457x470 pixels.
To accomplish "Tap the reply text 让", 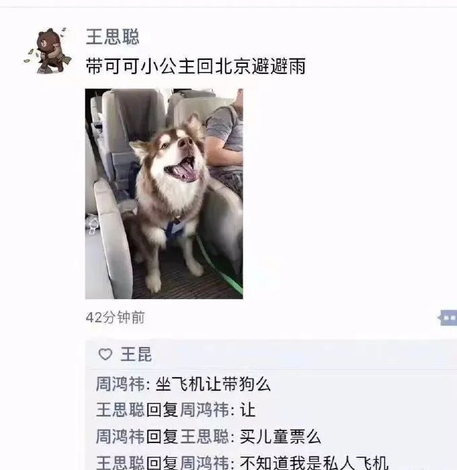I will [x=247, y=409].
